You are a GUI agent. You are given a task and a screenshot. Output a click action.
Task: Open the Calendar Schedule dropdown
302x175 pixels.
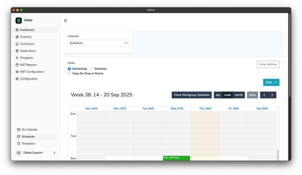(x=98, y=43)
